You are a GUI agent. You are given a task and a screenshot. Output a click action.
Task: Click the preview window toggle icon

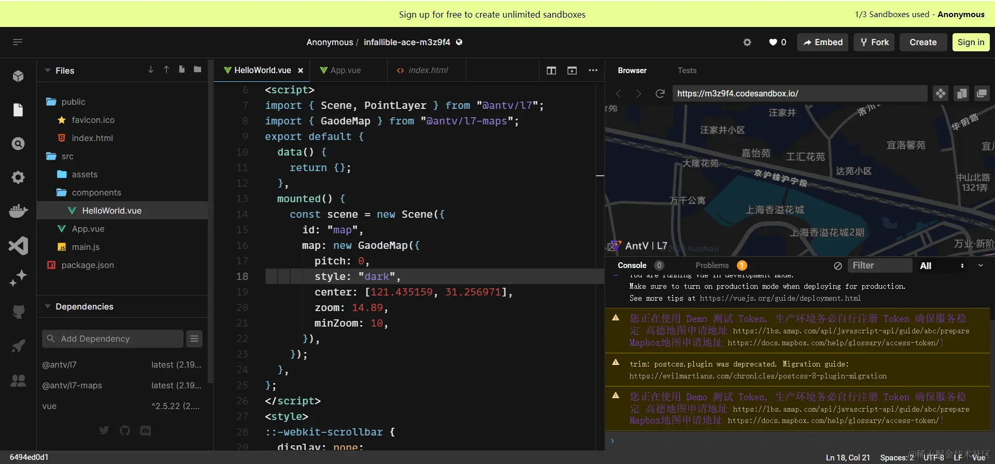click(572, 71)
